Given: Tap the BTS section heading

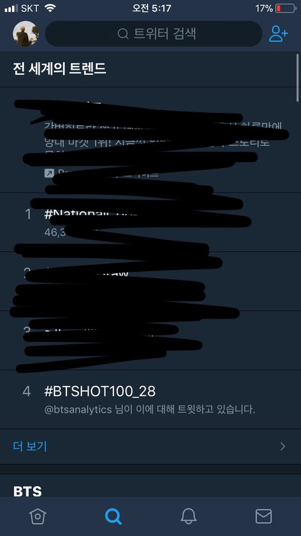Looking at the screenshot, I should tap(28, 491).
